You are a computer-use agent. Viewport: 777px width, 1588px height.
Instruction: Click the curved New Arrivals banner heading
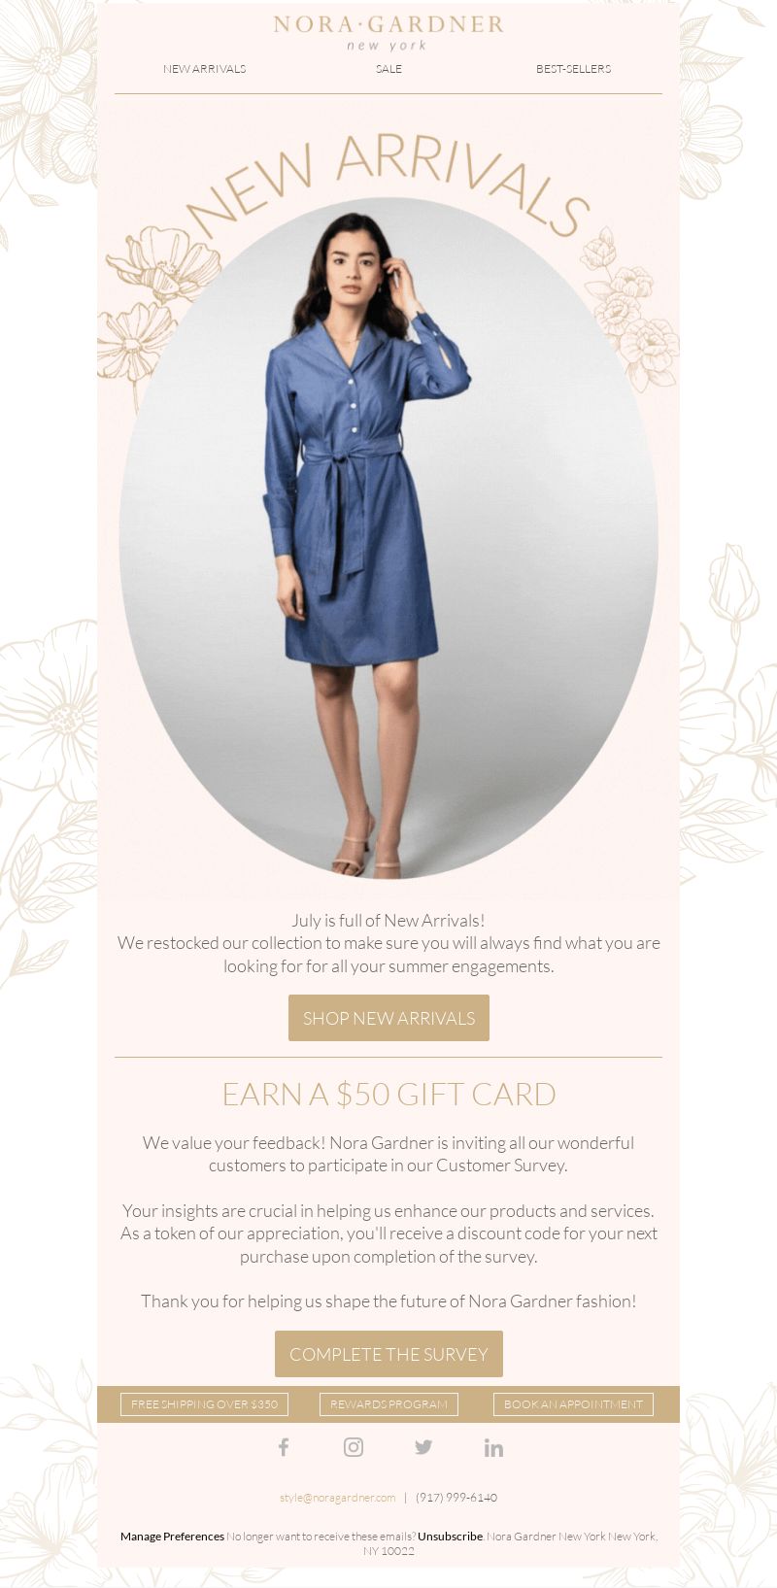(x=388, y=185)
